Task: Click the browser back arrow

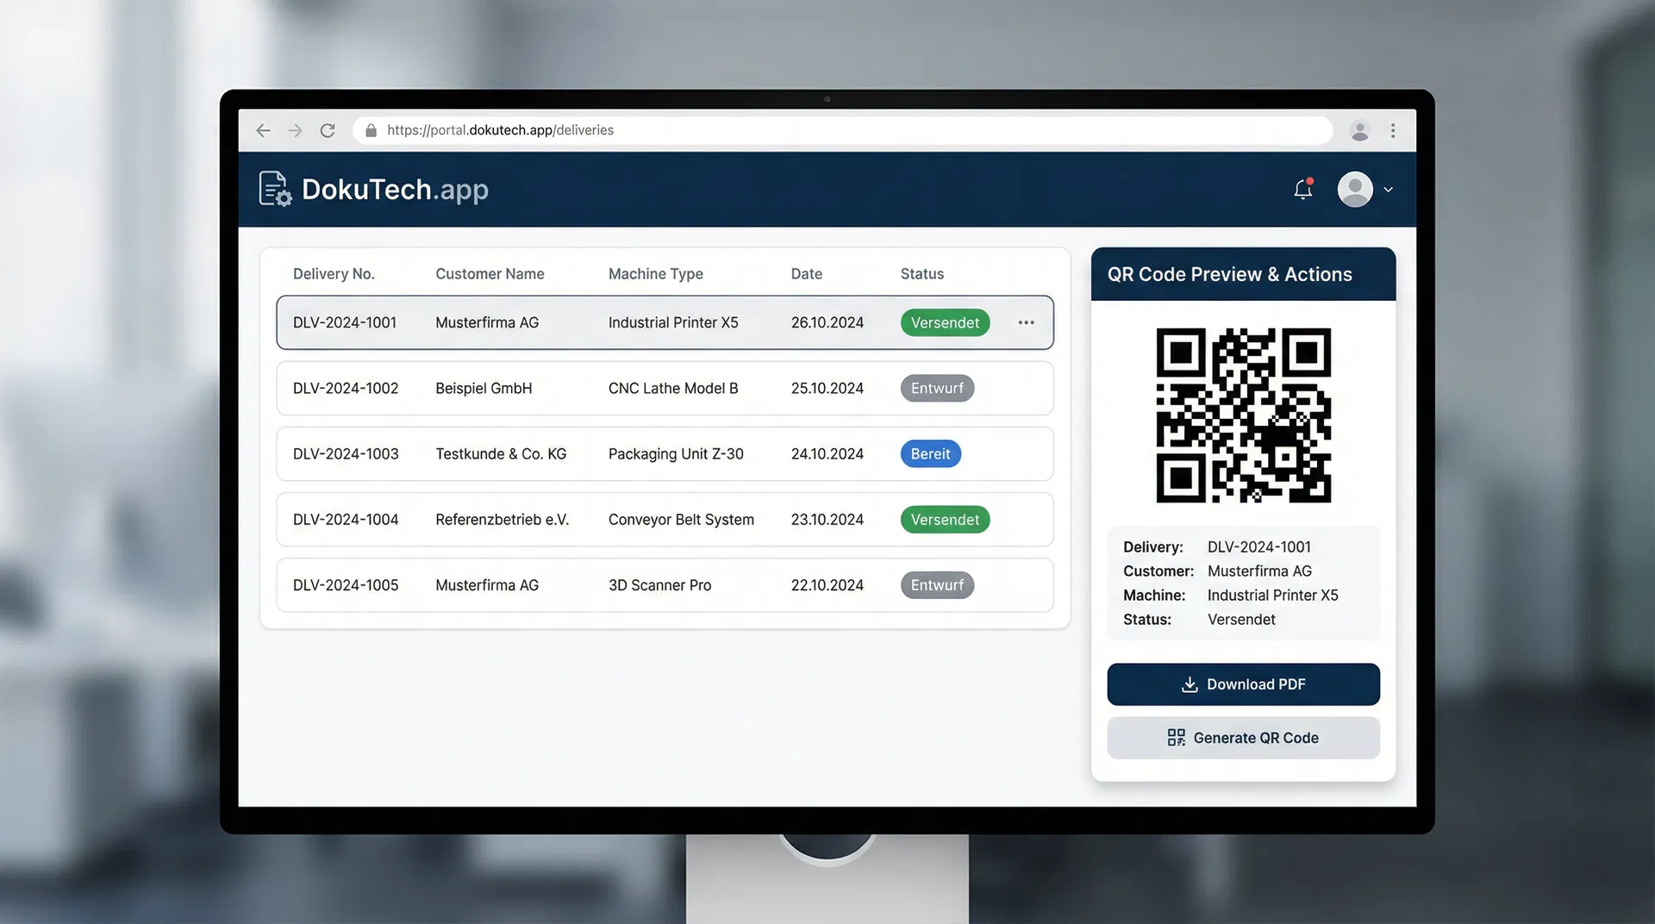Action: [263, 130]
